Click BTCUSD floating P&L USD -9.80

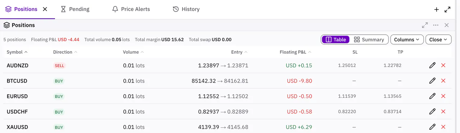click(x=299, y=81)
